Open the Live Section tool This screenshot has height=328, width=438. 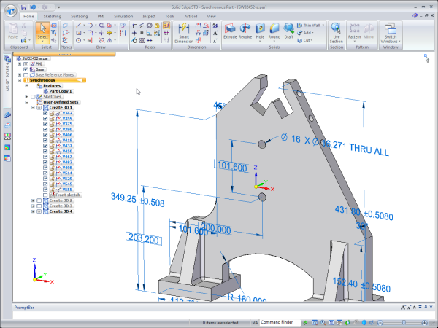[x=337, y=30]
